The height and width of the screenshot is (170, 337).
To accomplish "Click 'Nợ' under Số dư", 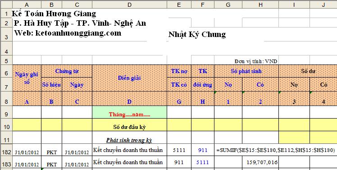I will [294, 84].
